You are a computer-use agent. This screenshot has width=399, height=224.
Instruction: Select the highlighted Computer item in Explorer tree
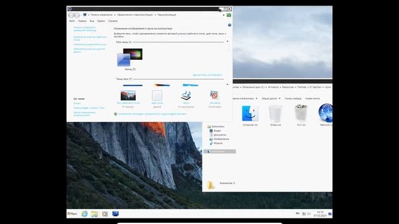pyautogui.click(x=219, y=151)
